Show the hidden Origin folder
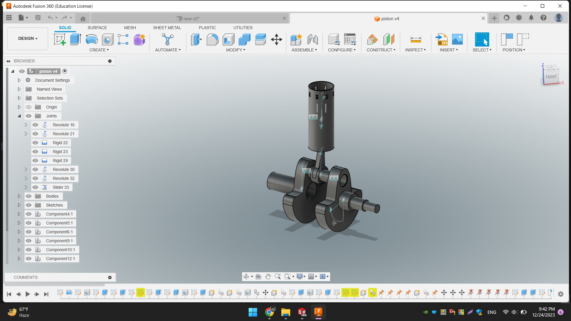The width and height of the screenshot is (571, 321). (29, 107)
